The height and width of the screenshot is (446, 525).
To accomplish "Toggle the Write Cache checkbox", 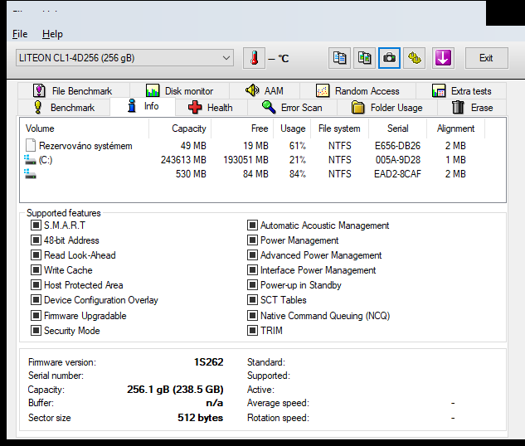I will [36, 269].
